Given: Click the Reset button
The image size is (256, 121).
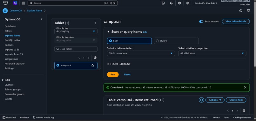Looking at the screenshot, I should 127,75.
